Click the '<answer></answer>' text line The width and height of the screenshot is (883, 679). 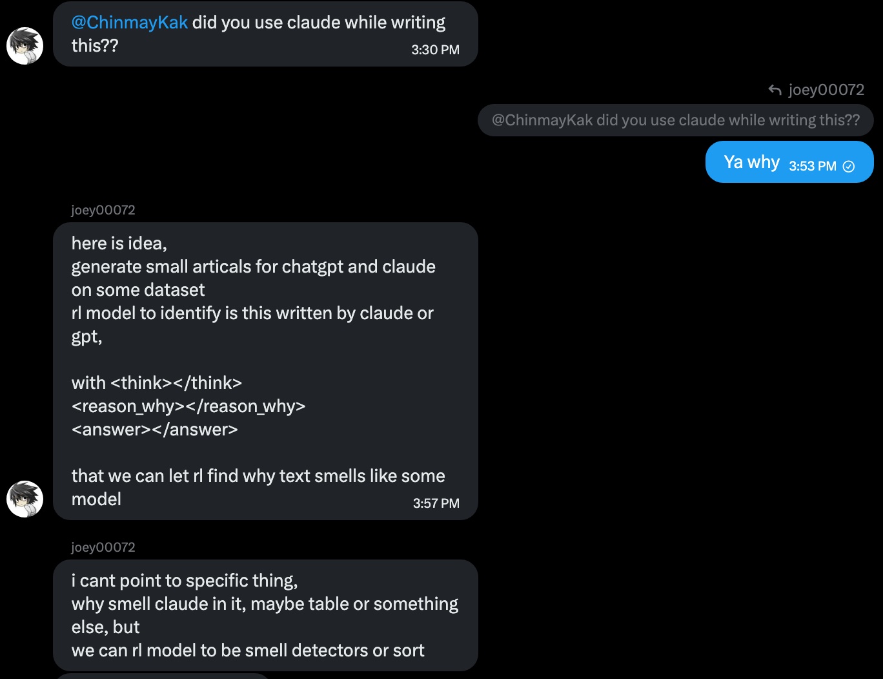(155, 430)
